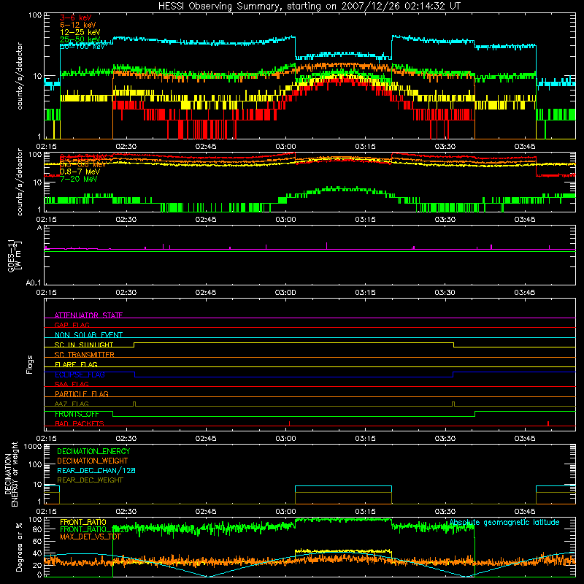Click the Flags vertical axis title

(29, 364)
